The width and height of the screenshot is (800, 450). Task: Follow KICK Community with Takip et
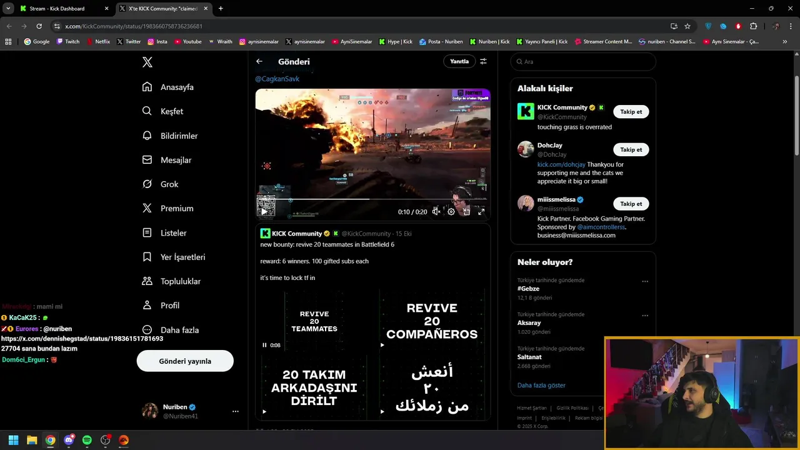tap(631, 112)
